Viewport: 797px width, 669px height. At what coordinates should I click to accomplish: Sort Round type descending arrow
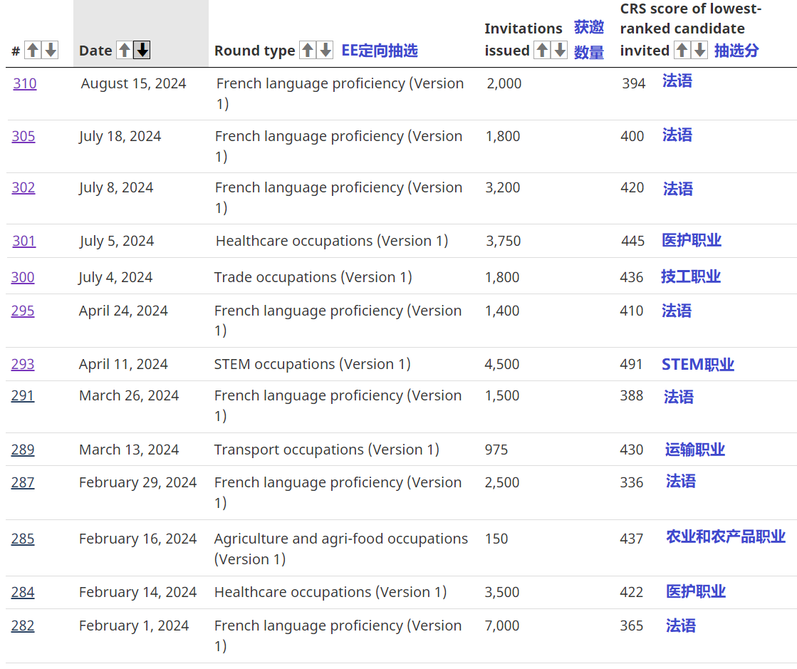[x=325, y=50]
